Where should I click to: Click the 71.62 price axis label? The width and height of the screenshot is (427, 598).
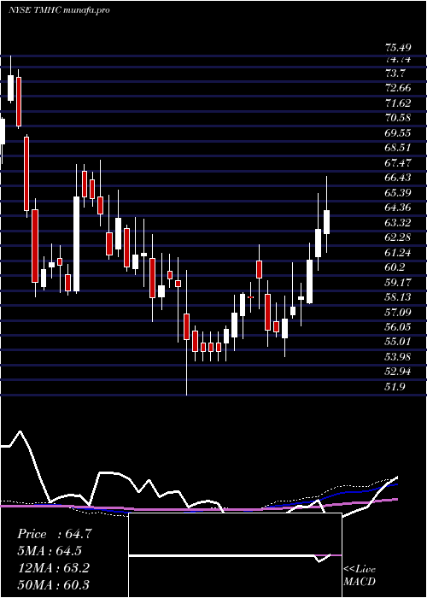click(398, 103)
